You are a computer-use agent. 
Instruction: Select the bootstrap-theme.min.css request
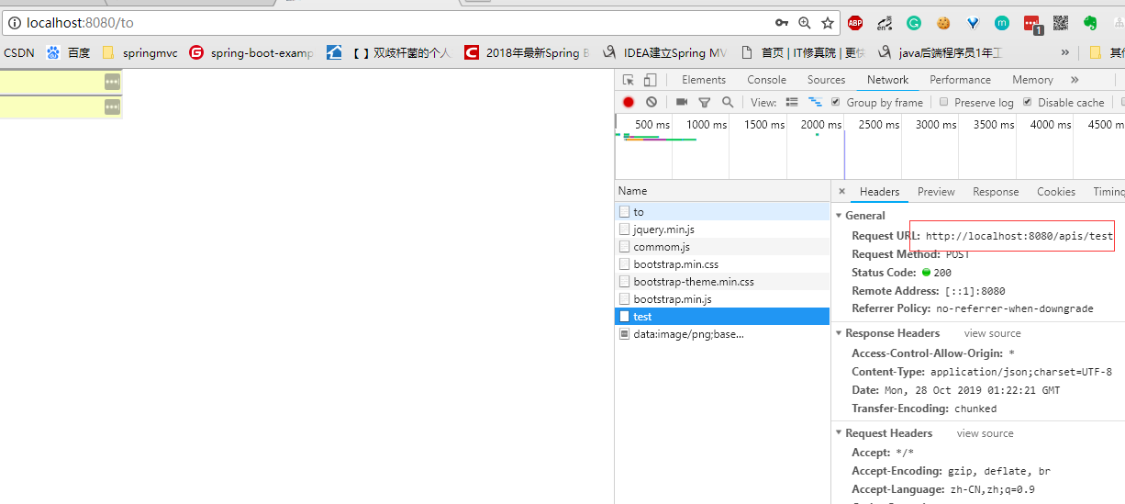(722, 282)
